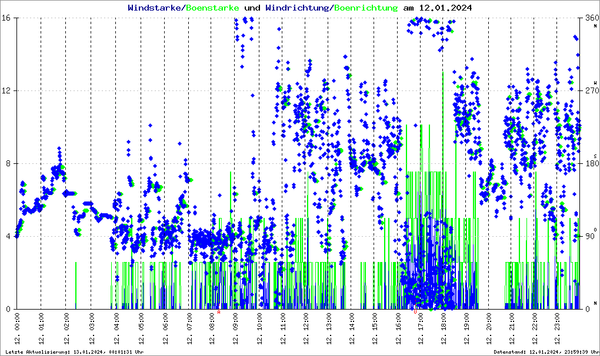Click the time label '12. 17:00'

[x=421, y=328]
